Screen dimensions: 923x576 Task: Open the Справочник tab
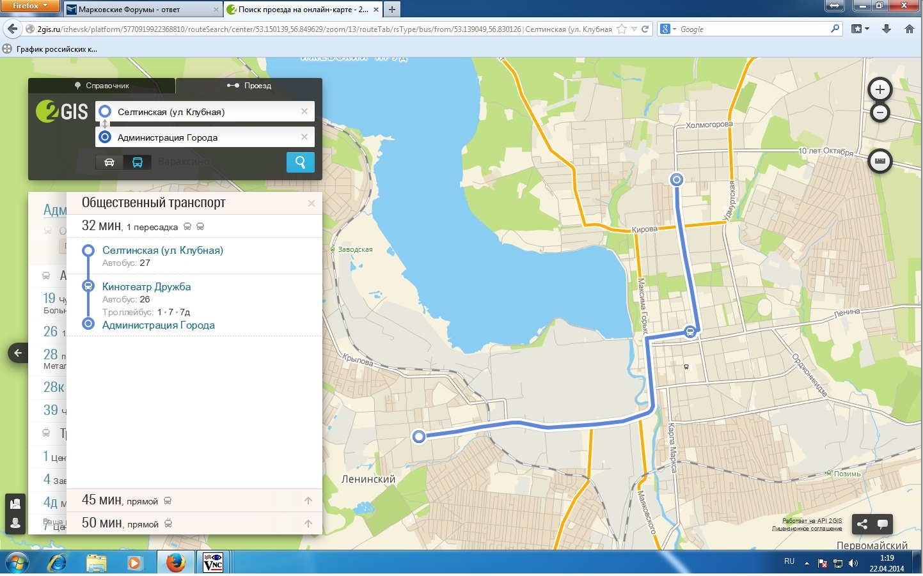point(102,86)
